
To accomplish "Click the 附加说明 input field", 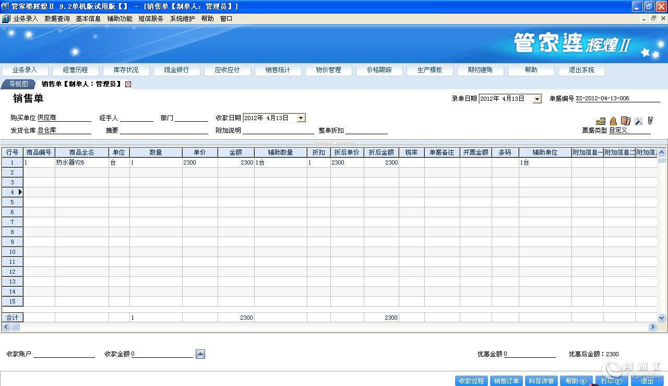I will pyautogui.click(x=278, y=131).
